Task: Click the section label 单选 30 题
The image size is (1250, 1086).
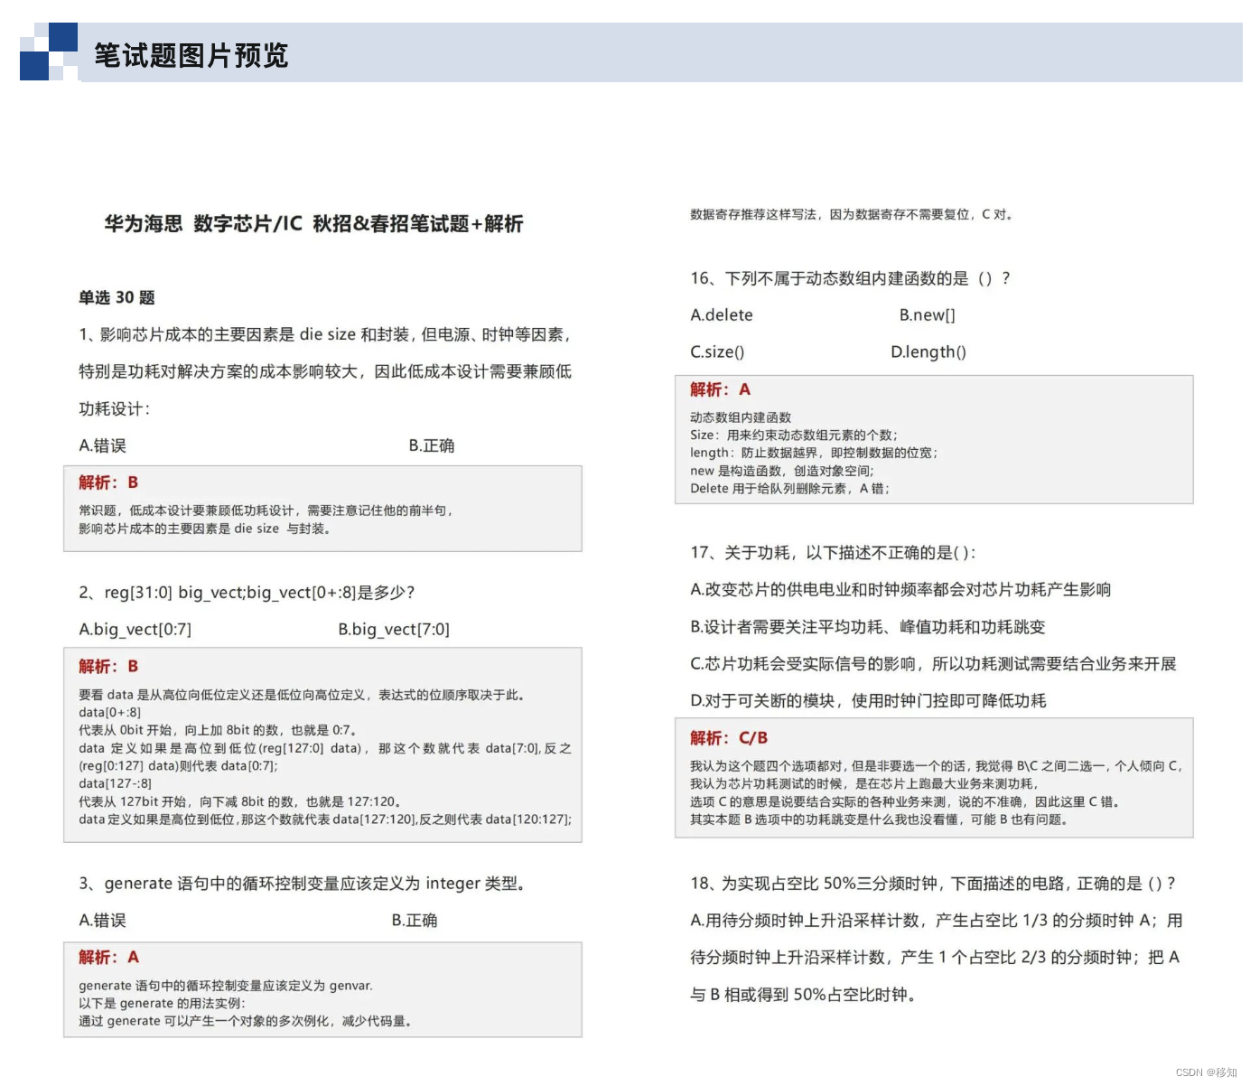Action: point(117,297)
